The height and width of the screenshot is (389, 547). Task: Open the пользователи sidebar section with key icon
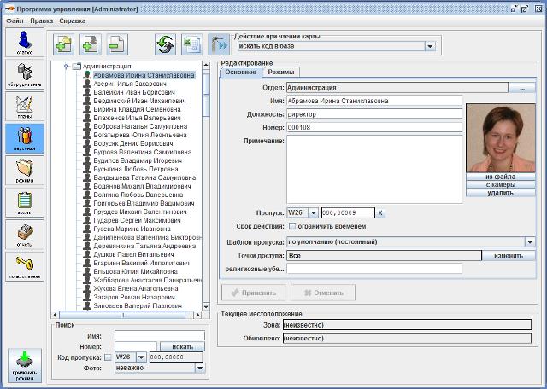pyautogui.click(x=25, y=265)
